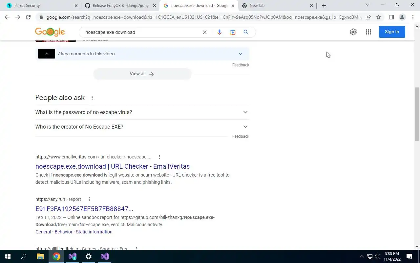View site information lock icon

[x=41, y=17]
